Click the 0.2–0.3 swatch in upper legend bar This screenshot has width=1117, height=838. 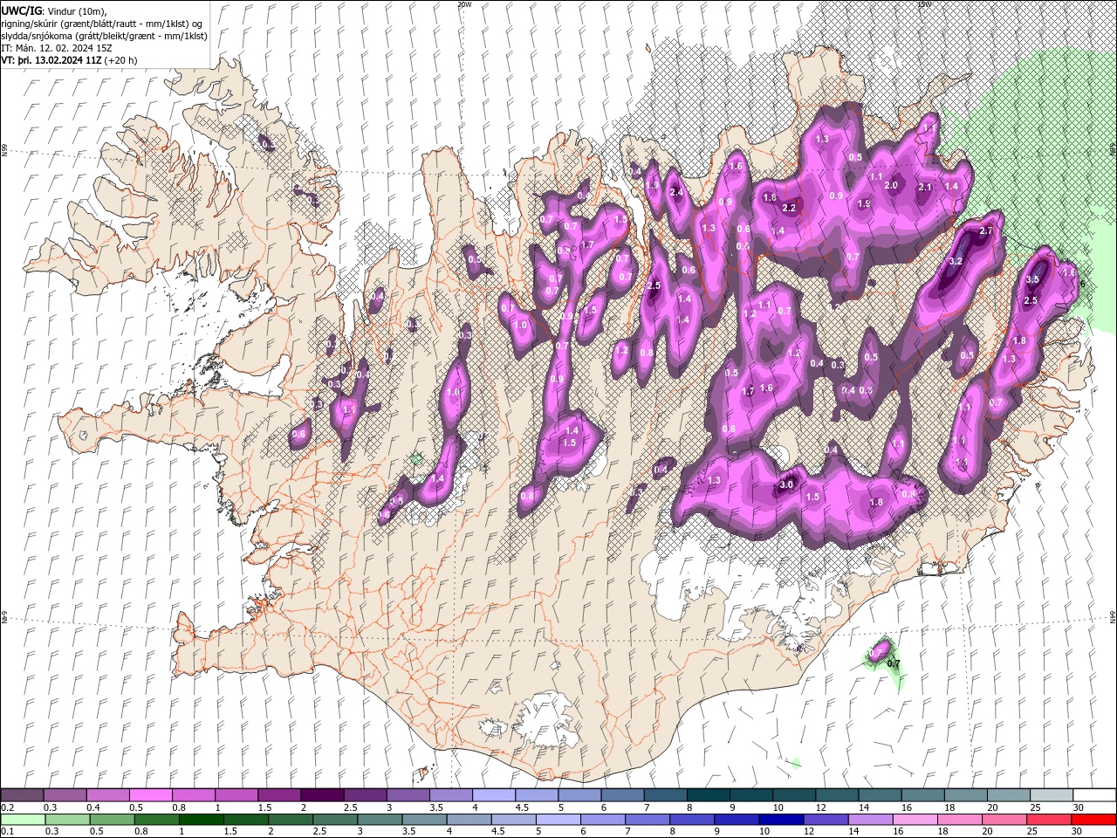tap(22, 795)
